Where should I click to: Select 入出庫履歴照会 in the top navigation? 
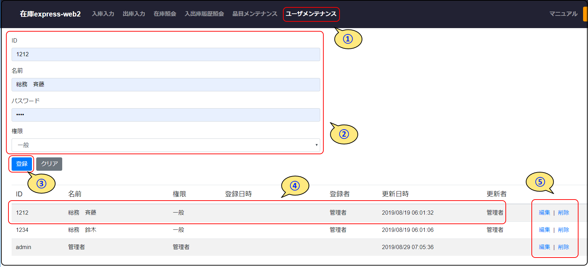point(204,14)
